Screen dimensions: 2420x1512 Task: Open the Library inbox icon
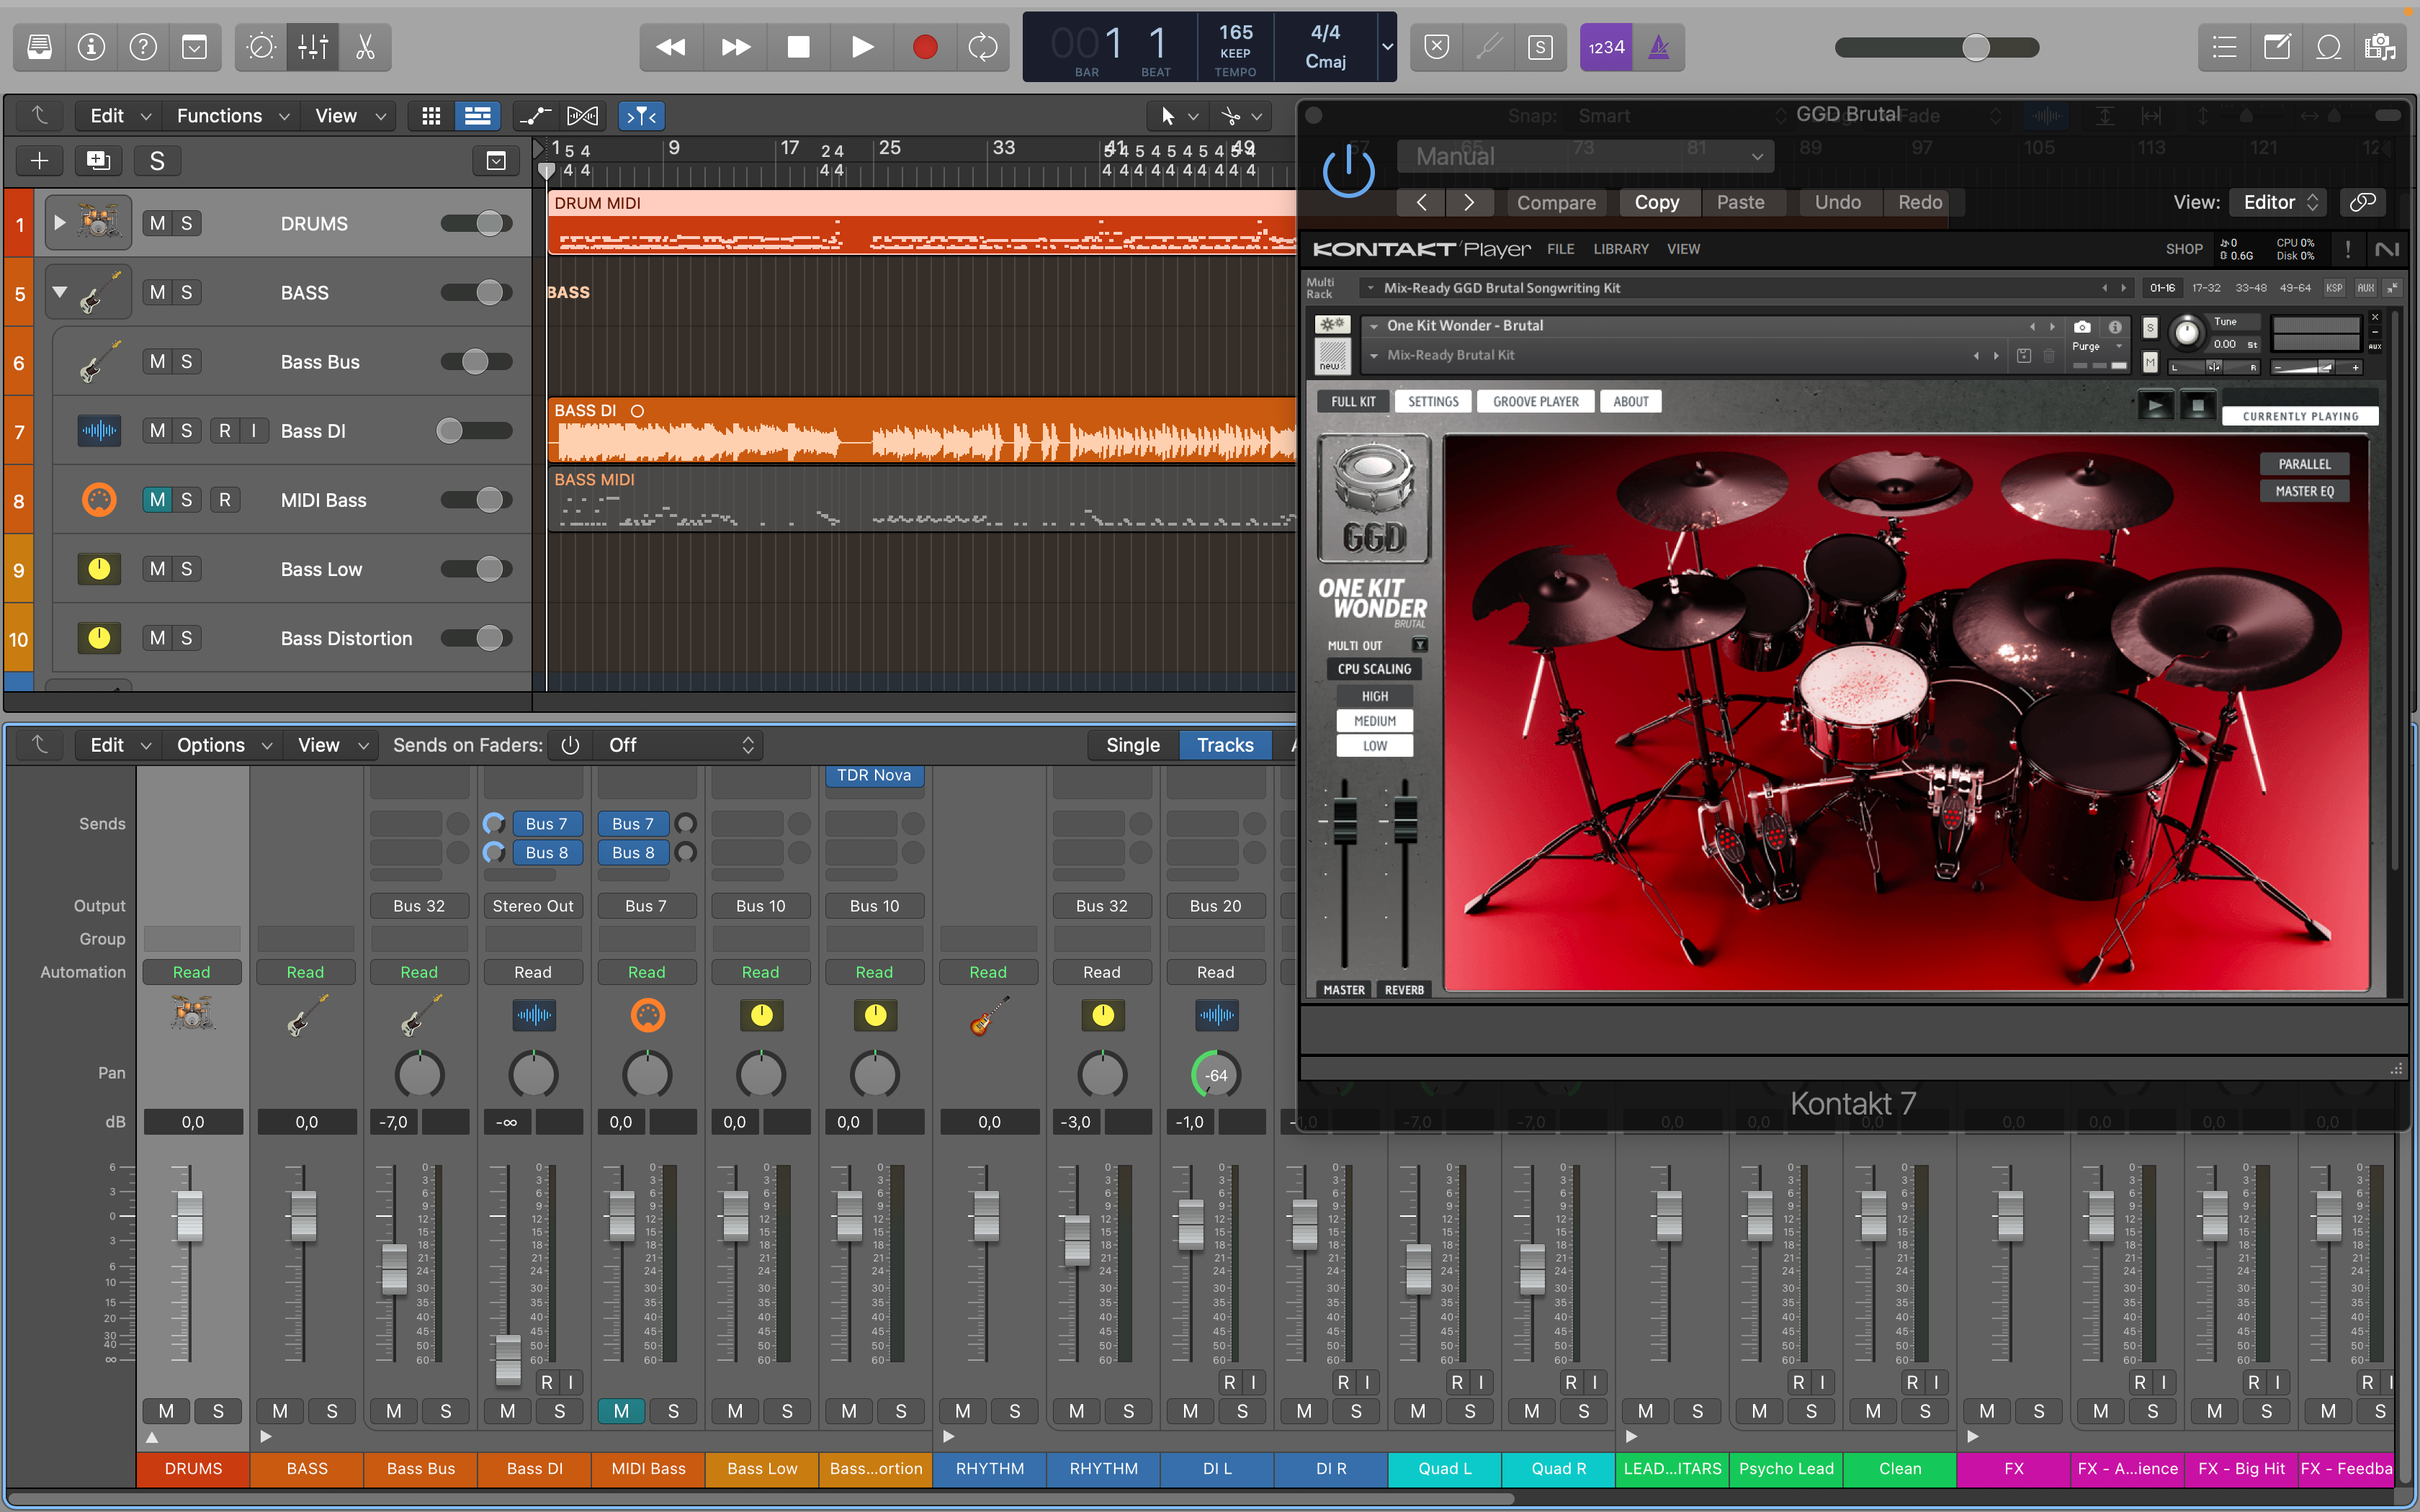pos(39,47)
